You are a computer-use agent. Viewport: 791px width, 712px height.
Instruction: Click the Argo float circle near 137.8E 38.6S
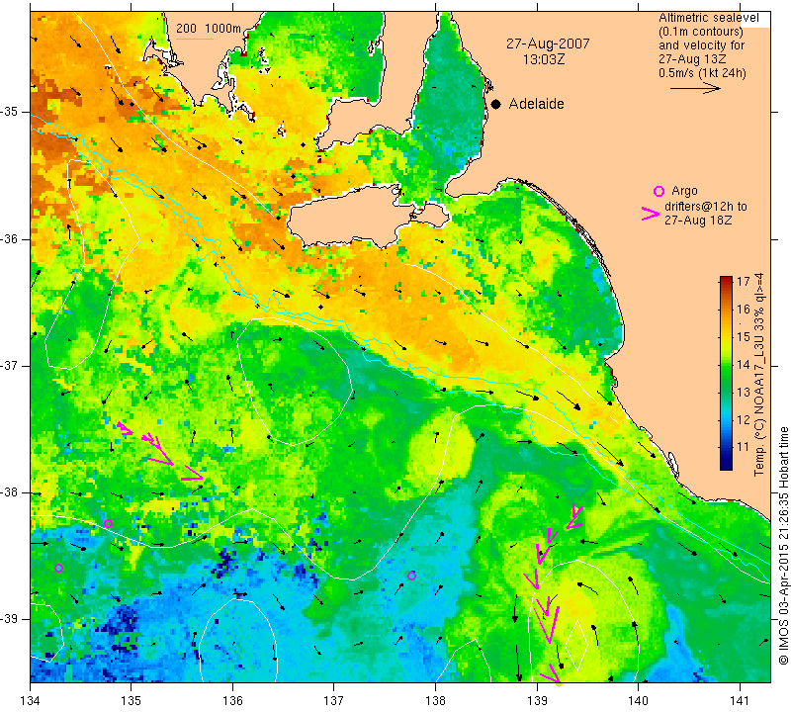coord(411,576)
